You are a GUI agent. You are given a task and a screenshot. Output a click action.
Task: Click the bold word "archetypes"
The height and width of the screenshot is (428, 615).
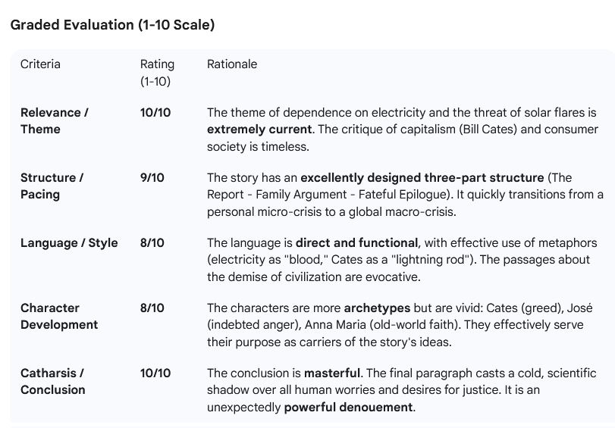click(x=377, y=308)
